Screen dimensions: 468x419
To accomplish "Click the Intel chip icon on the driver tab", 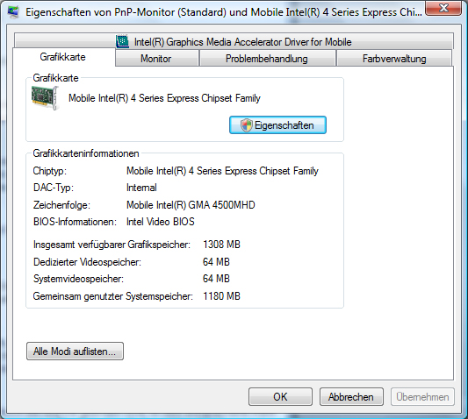I will coord(122,41).
